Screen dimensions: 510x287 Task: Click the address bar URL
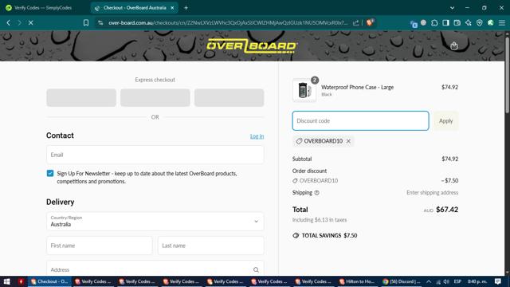pos(228,23)
